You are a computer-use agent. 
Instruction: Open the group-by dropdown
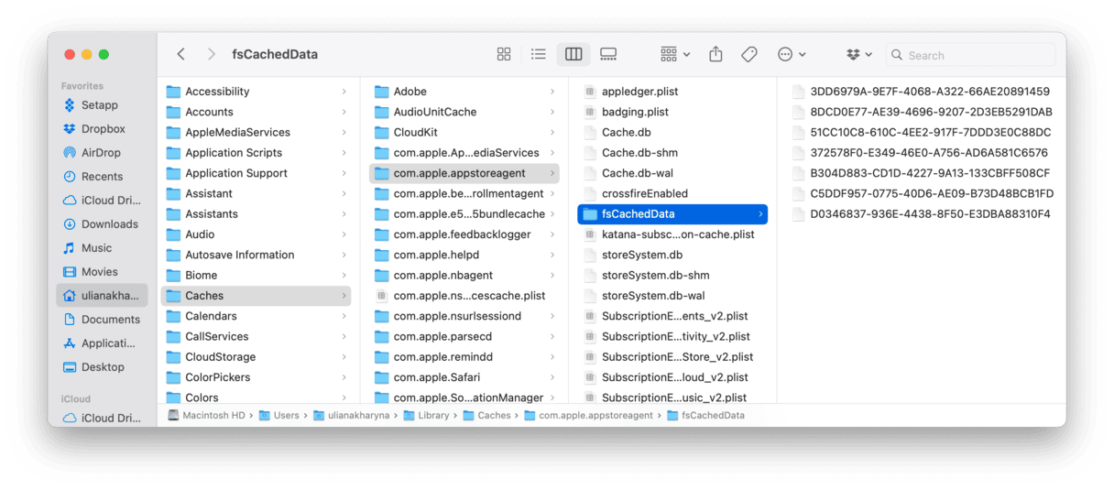(x=675, y=54)
